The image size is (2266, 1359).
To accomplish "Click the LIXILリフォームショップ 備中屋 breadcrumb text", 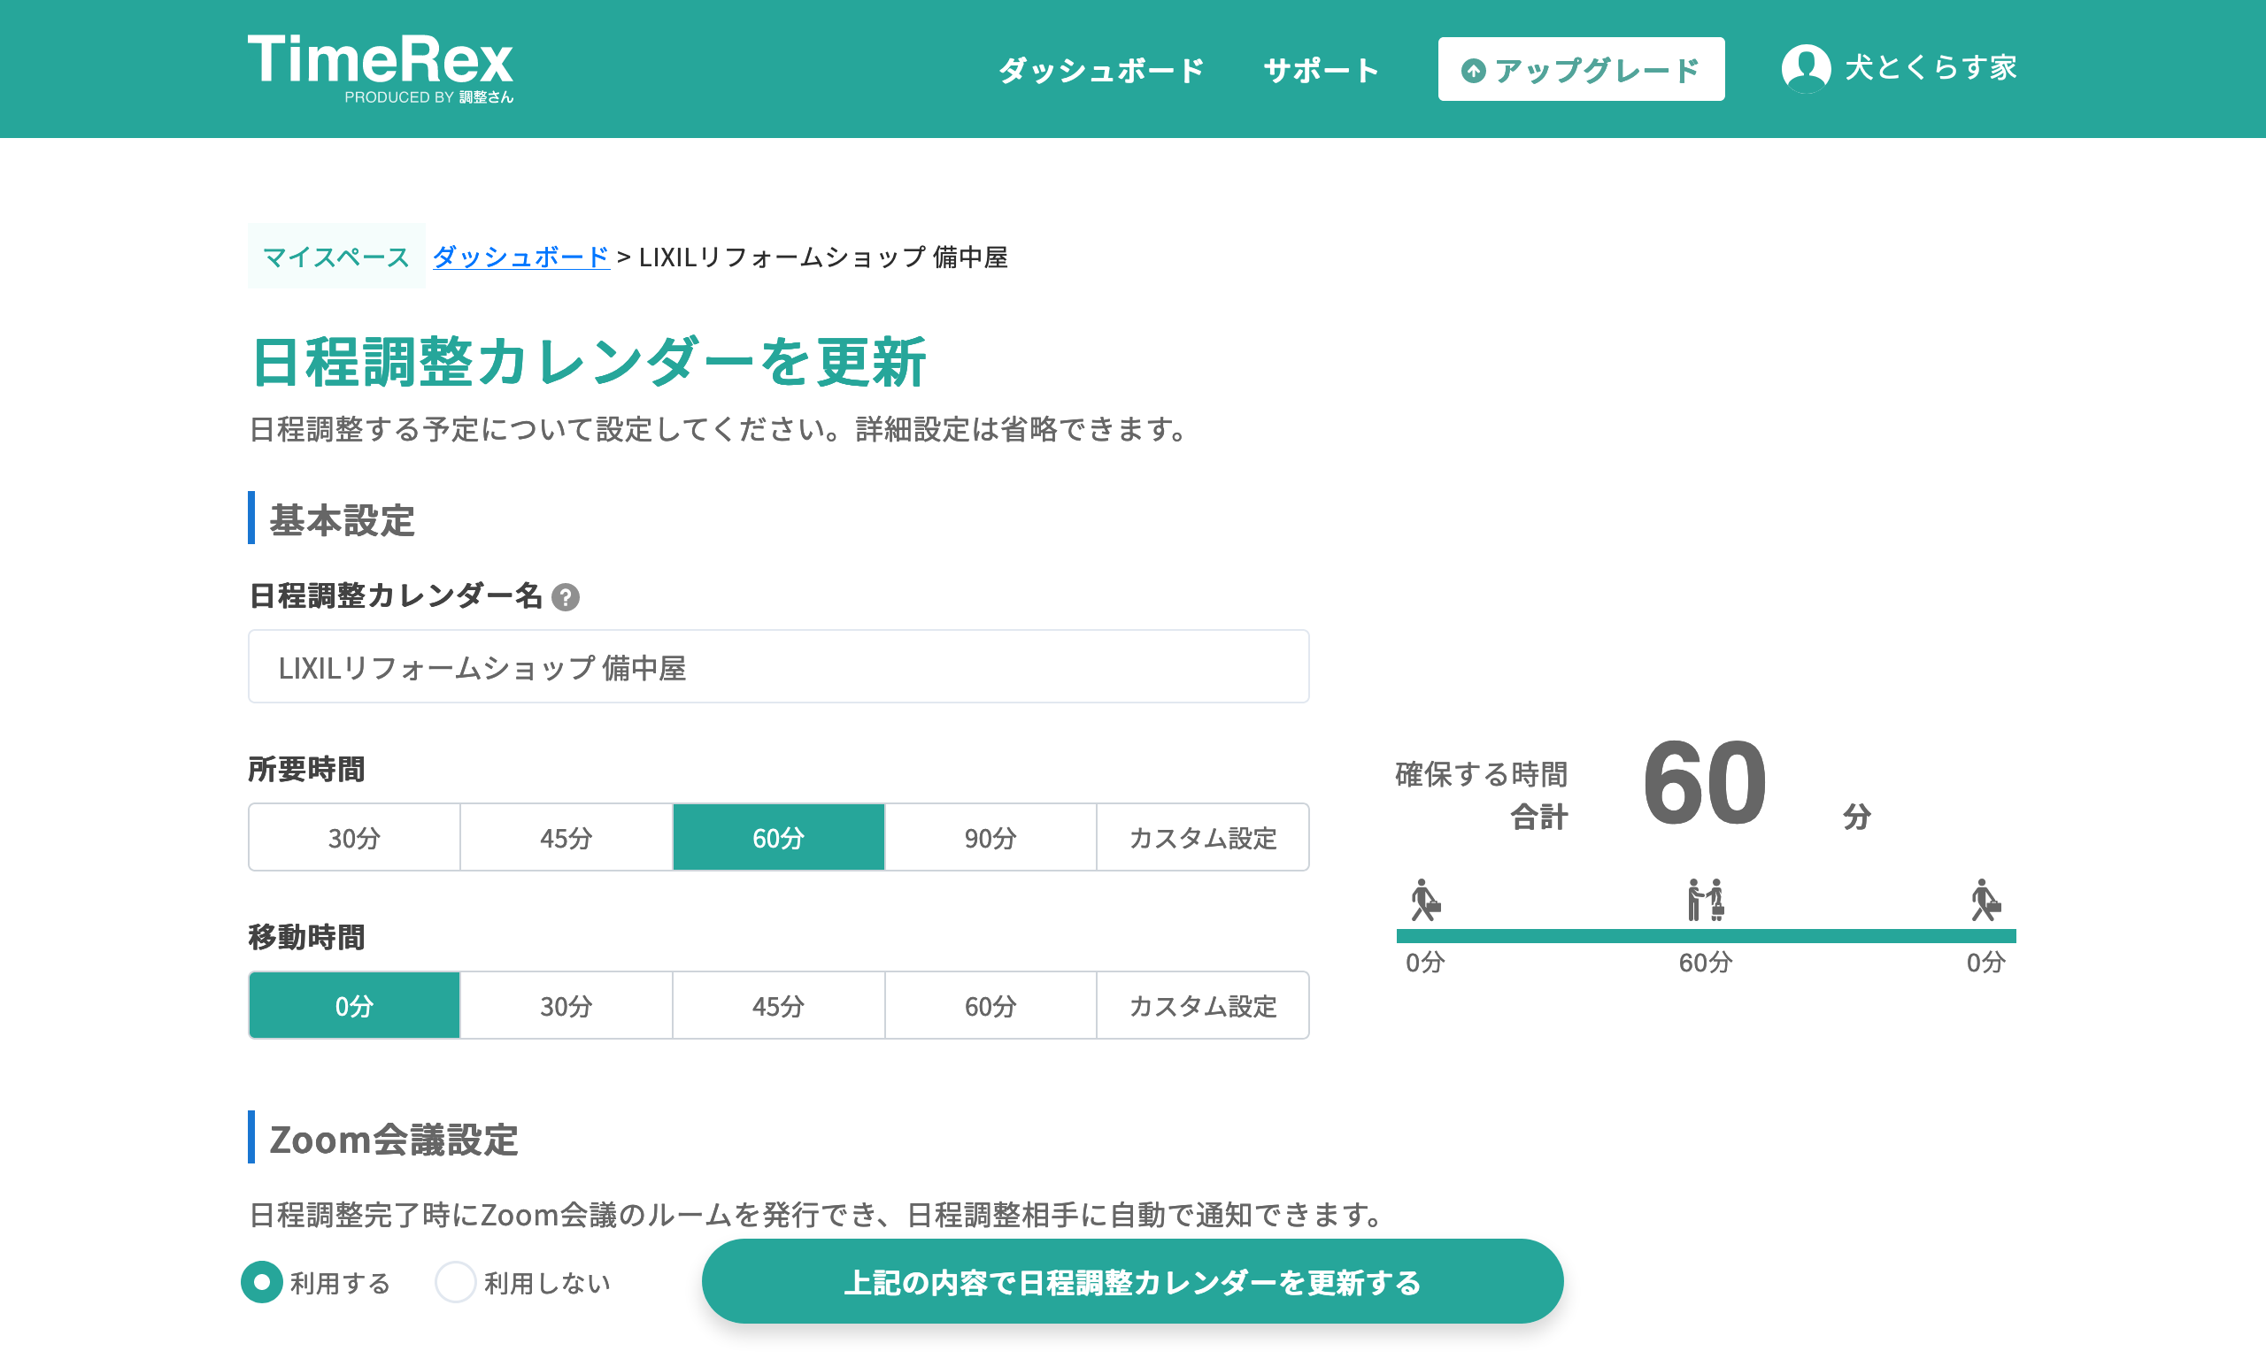I will (x=822, y=257).
